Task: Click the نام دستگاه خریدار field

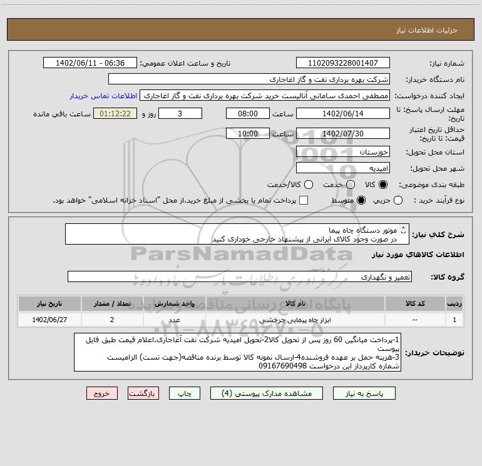Action: (x=249, y=79)
